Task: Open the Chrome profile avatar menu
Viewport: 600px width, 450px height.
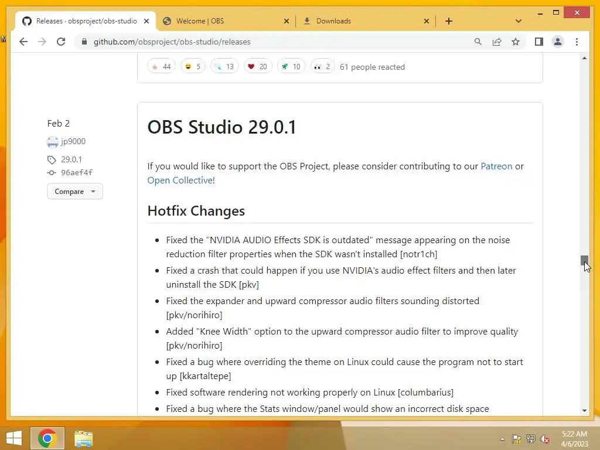Action: pyautogui.click(x=558, y=42)
